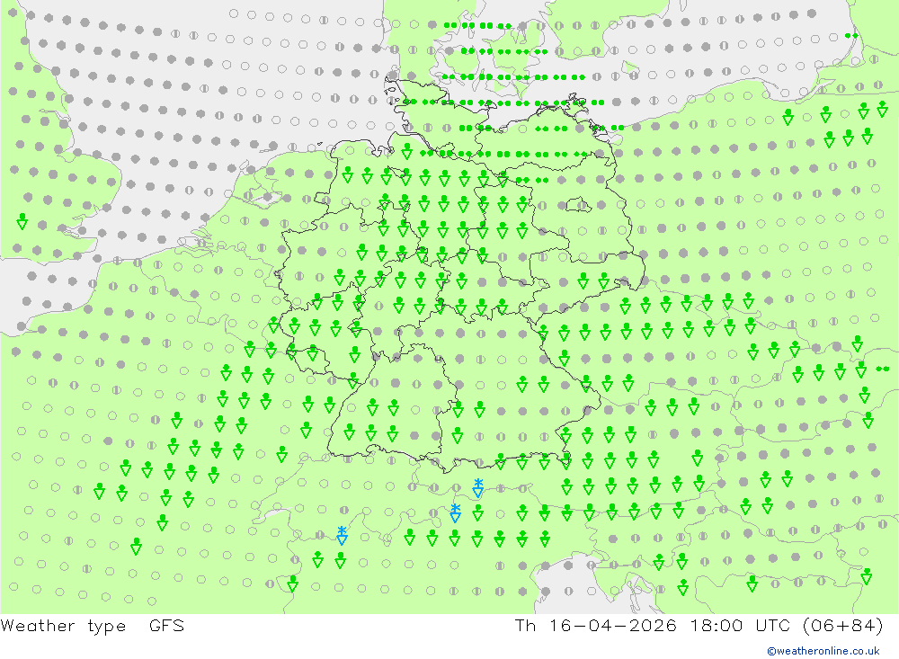The height and width of the screenshot is (659, 899).
Task: Click the lone green shower symbol over England
Action: tap(22, 221)
